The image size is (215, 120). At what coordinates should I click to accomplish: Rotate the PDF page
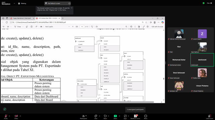click(92, 27)
